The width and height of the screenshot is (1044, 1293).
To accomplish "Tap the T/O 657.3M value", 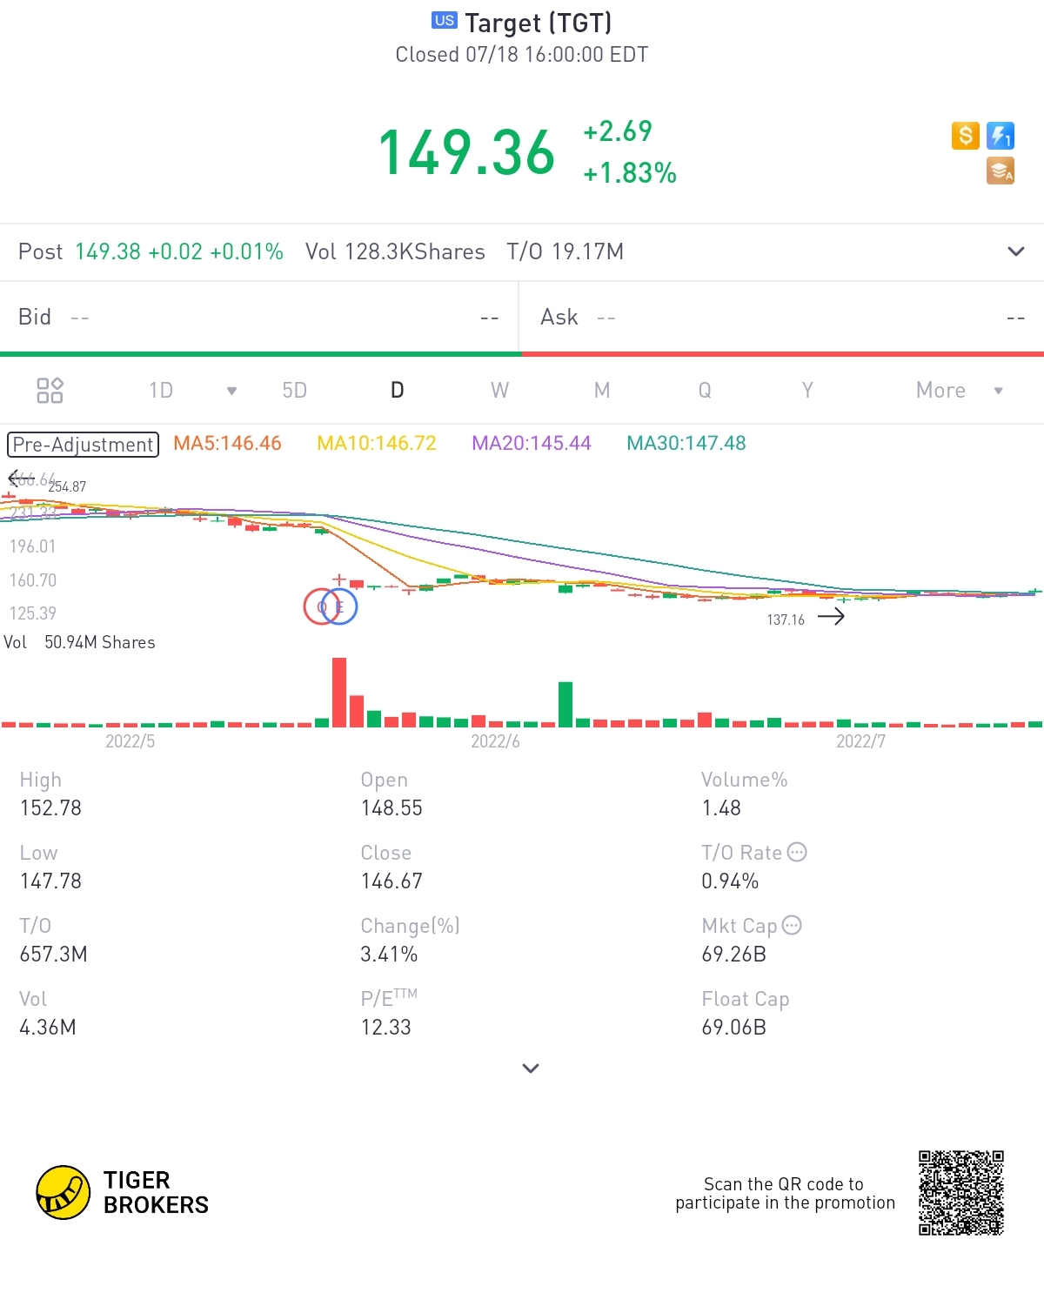I will 53,954.
